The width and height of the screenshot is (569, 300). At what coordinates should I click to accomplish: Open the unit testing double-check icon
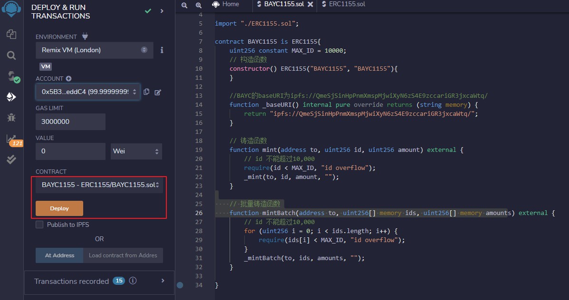[x=11, y=159]
